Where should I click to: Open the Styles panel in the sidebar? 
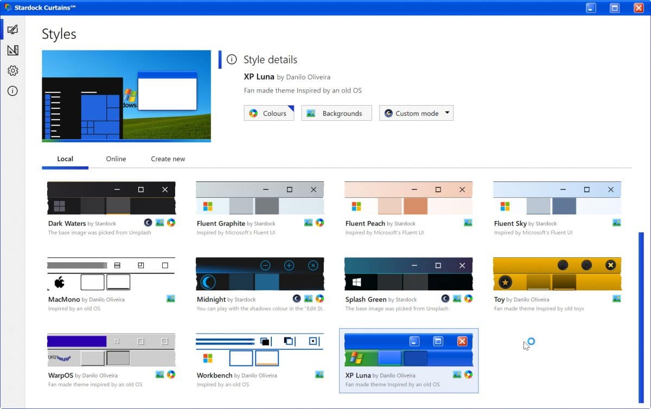coord(13,29)
